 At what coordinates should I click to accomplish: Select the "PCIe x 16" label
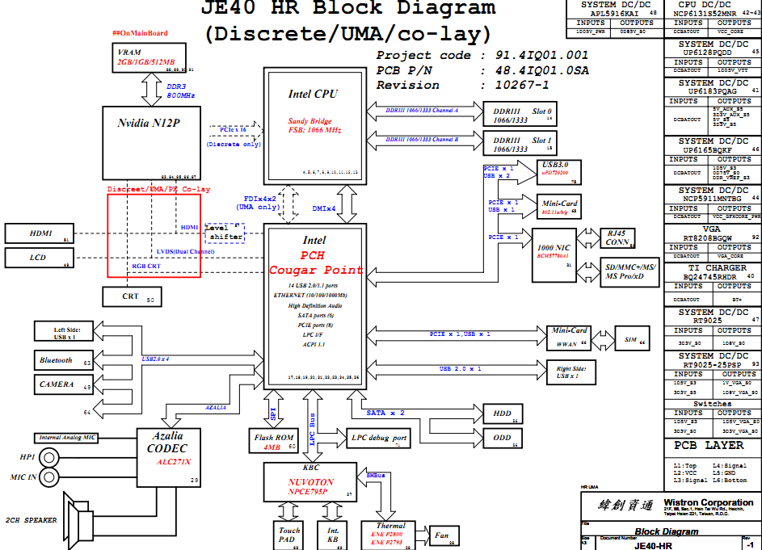(234, 130)
